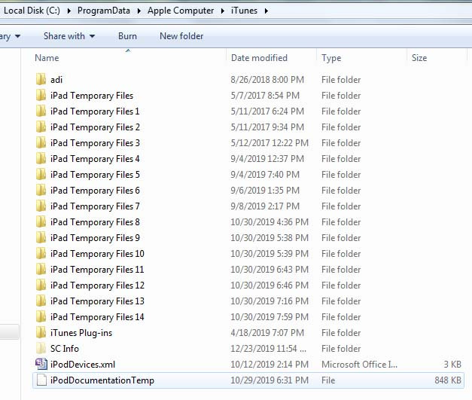Click the faded SC Info folder icon

[x=41, y=349]
